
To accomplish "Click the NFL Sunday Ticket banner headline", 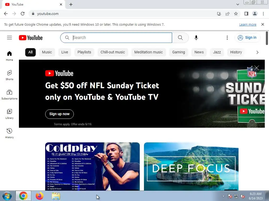I will (102, 91).
